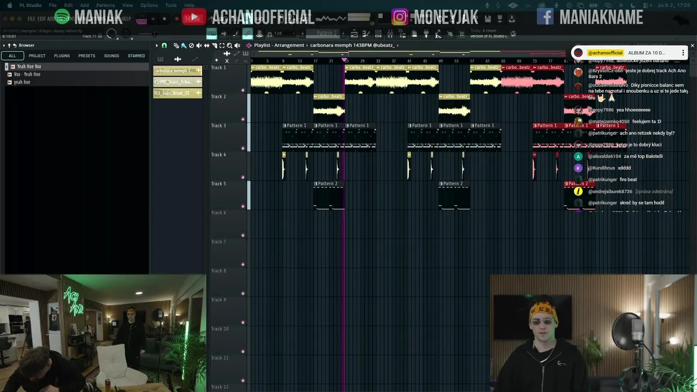
Task: Pick the KSHMR_Snare clip in picker
Action: click(x=178, y=82)
